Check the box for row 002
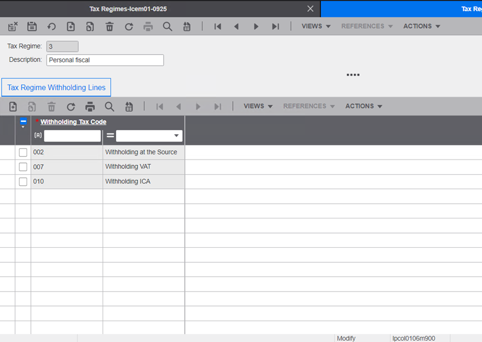Screen dimensions: 482x342 point(23,152)
